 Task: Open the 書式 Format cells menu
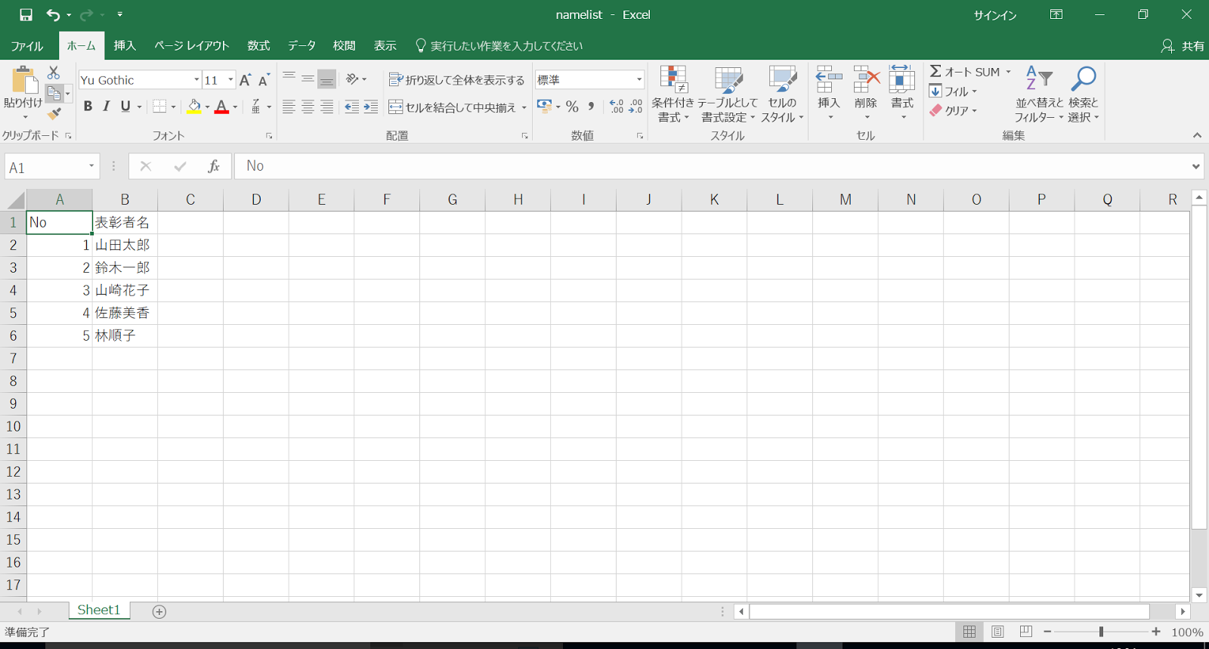pos(902,92)
